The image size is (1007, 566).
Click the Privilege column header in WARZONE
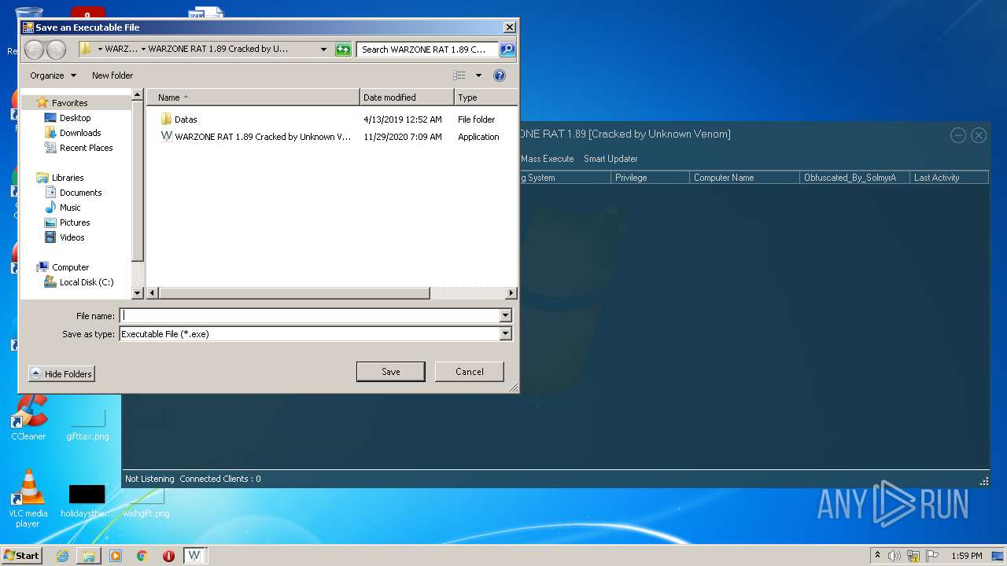650,178
